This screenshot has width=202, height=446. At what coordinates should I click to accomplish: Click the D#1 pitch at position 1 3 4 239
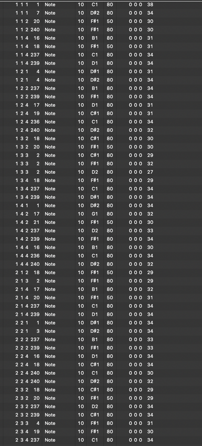[x=94, y=197]
